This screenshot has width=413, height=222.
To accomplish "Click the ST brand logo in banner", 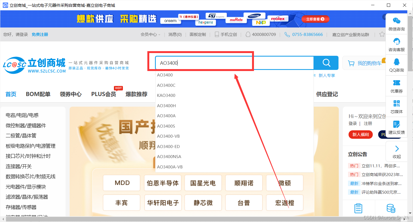I will click(216, 16).
